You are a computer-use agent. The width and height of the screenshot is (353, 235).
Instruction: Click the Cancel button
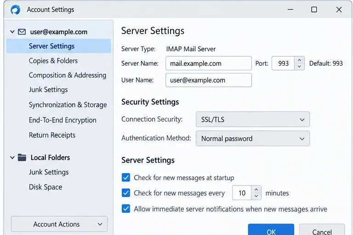(x=322, y=230)
